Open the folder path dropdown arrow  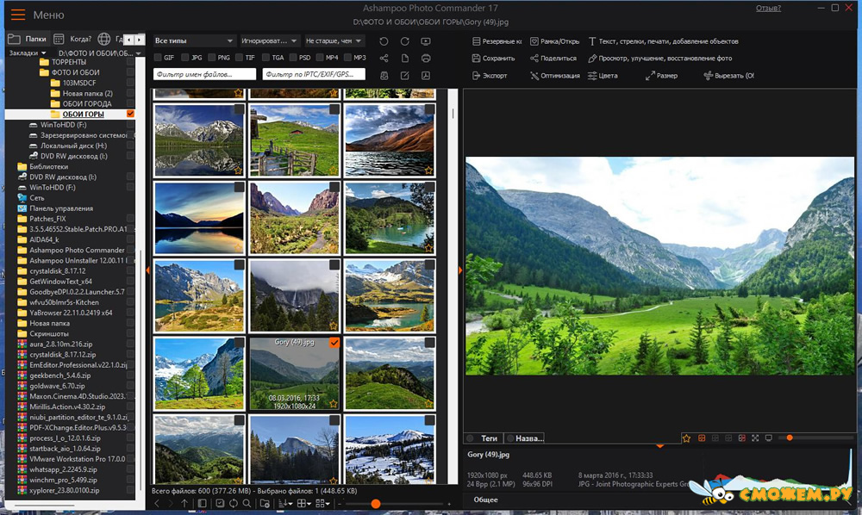139,53
